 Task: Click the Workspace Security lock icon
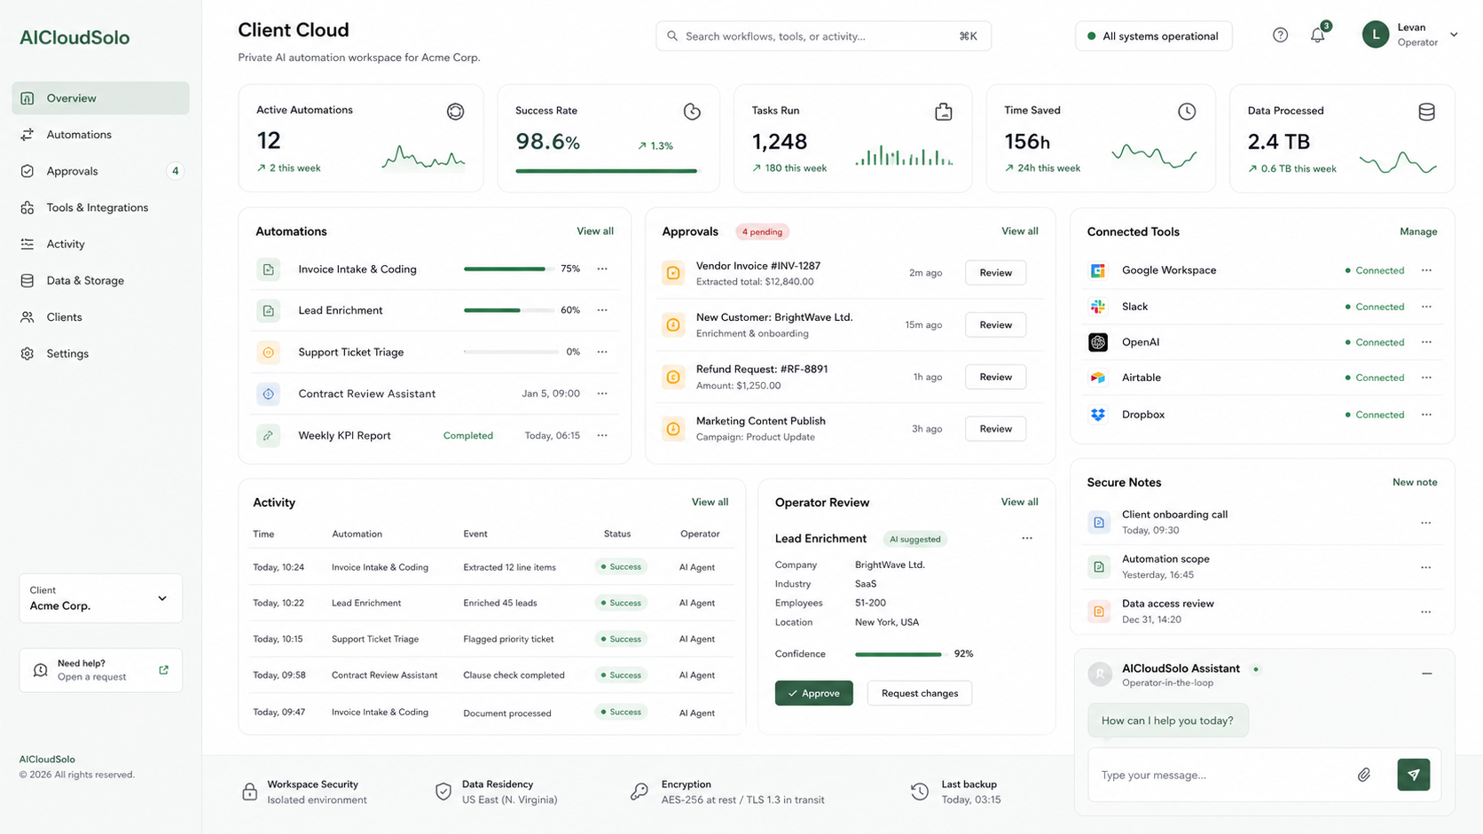(250, 791)
